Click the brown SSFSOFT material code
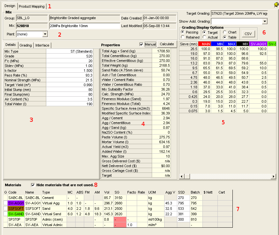Viewport: 279px width, 235px height. [16, 209]
